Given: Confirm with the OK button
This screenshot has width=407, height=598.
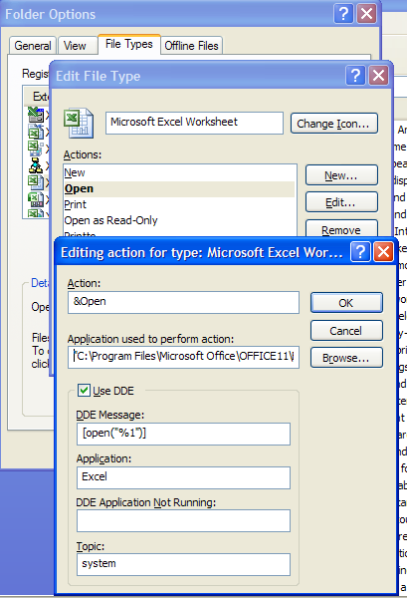Looking at the screenshot, I should (x=346, y=303).
